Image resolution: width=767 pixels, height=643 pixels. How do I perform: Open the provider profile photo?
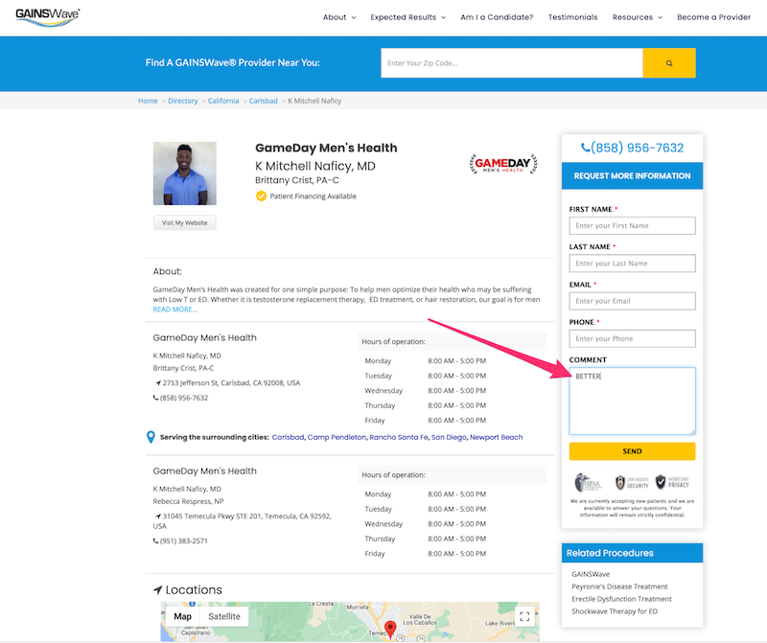(x=184, y=173)
